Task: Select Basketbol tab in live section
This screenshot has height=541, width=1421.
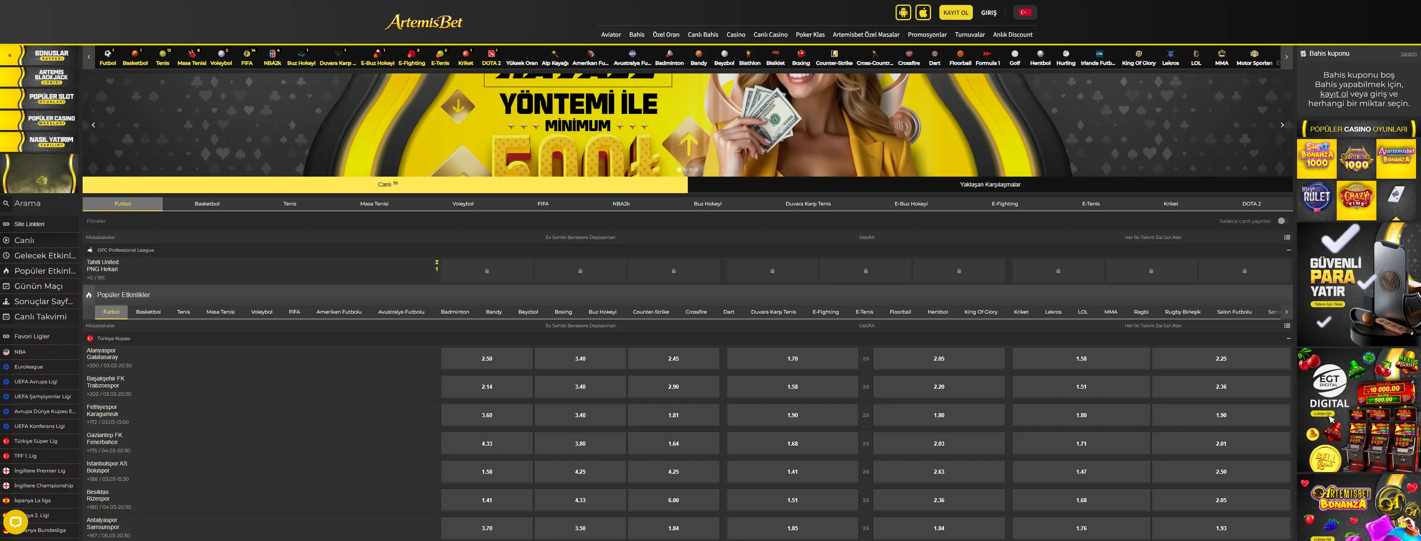Action: tap(207, 204)
